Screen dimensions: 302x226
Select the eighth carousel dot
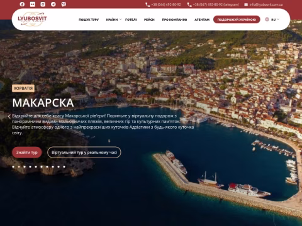tap(53, 167)
